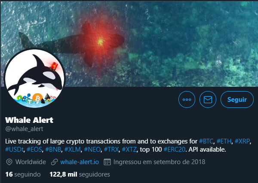Viewport: 258px width, 183px height.
Task: Open the #XLM hashtag link
Action: pyautogui.click(x=73, y=149)
